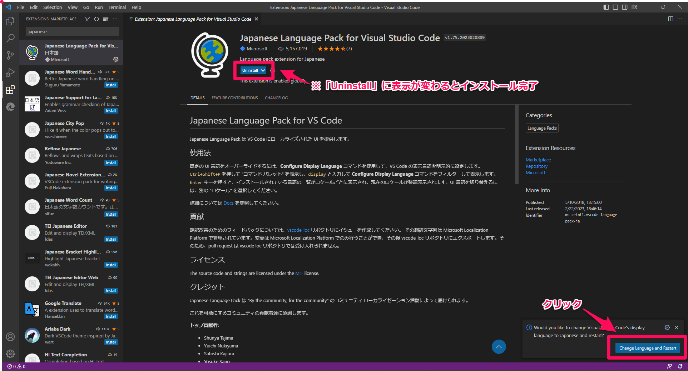Open editor More Actions ellipsis
Screen dimensions: 688x371
click(680, 19)
